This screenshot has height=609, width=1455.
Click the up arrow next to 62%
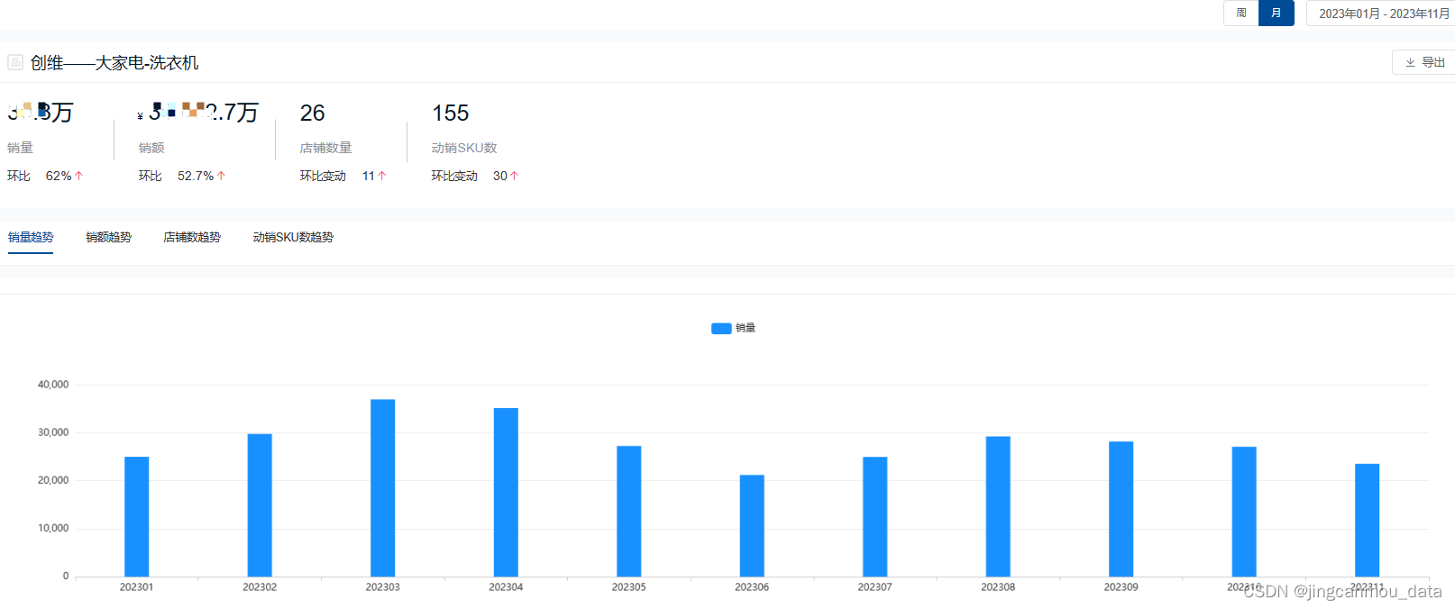pos(79,176)
